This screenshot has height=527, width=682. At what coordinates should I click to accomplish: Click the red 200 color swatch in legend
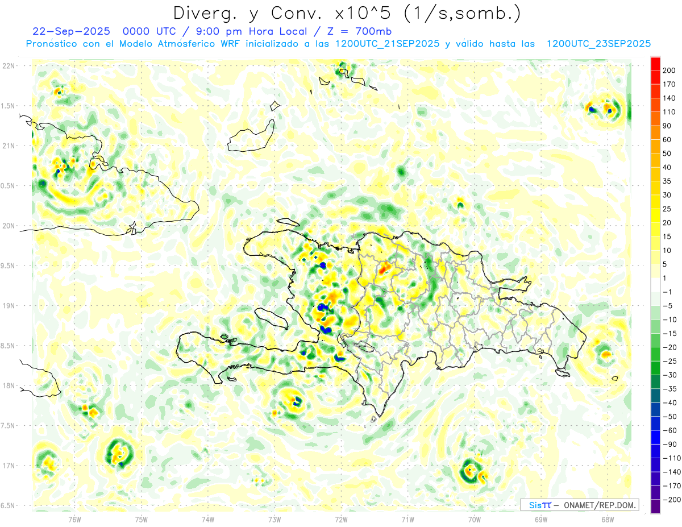pos(655,63)
